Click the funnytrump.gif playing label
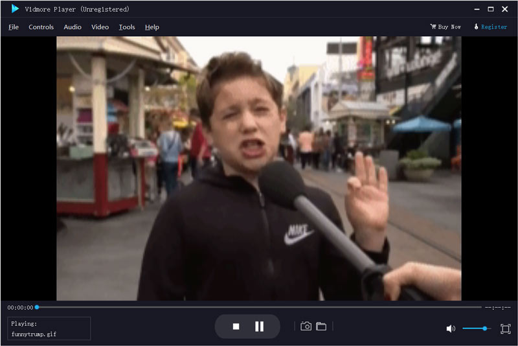Viewport: 518px width, 346px height. tap(34, 334)
